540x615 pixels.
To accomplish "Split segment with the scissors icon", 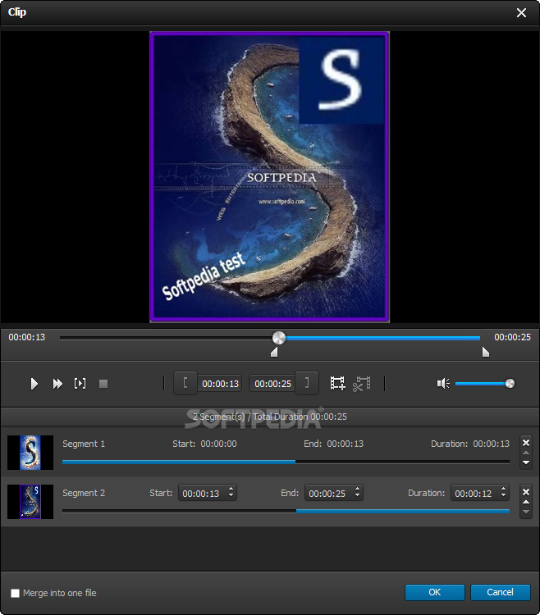I will (x=361, y=384).
